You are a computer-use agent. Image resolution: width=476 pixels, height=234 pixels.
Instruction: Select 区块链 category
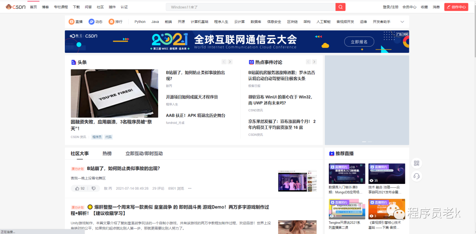pos(292,22)
